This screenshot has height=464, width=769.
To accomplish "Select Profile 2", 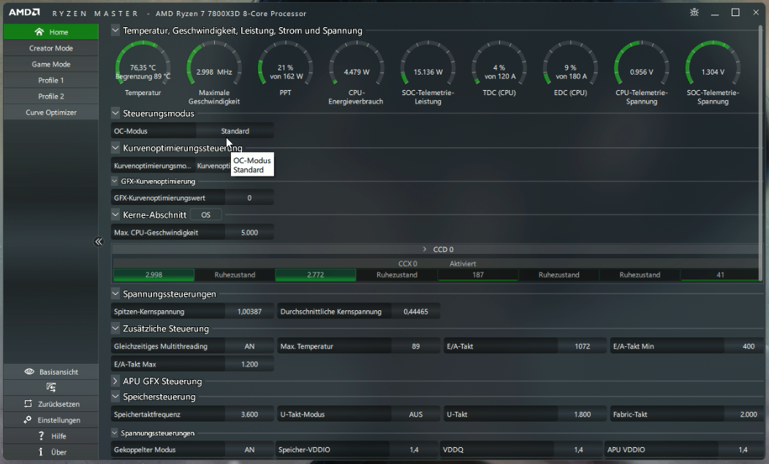I will pyautogui.click(x=51, y=96).
